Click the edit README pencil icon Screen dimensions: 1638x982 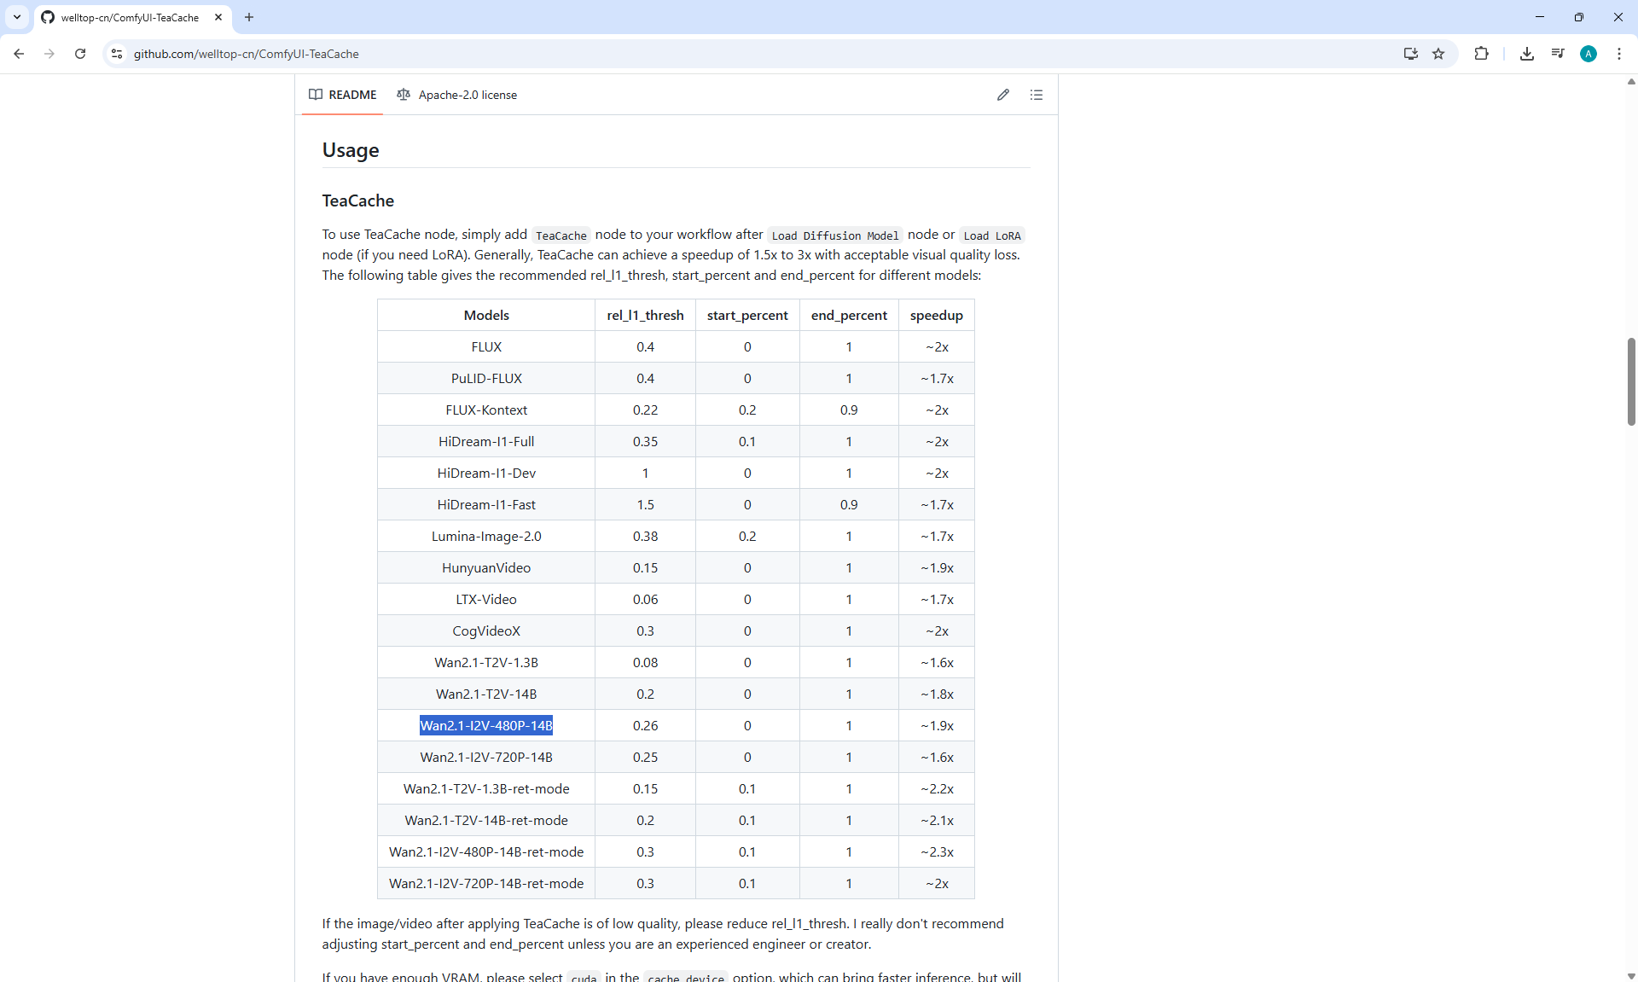pyautogui.click(x=1002, y=95)
